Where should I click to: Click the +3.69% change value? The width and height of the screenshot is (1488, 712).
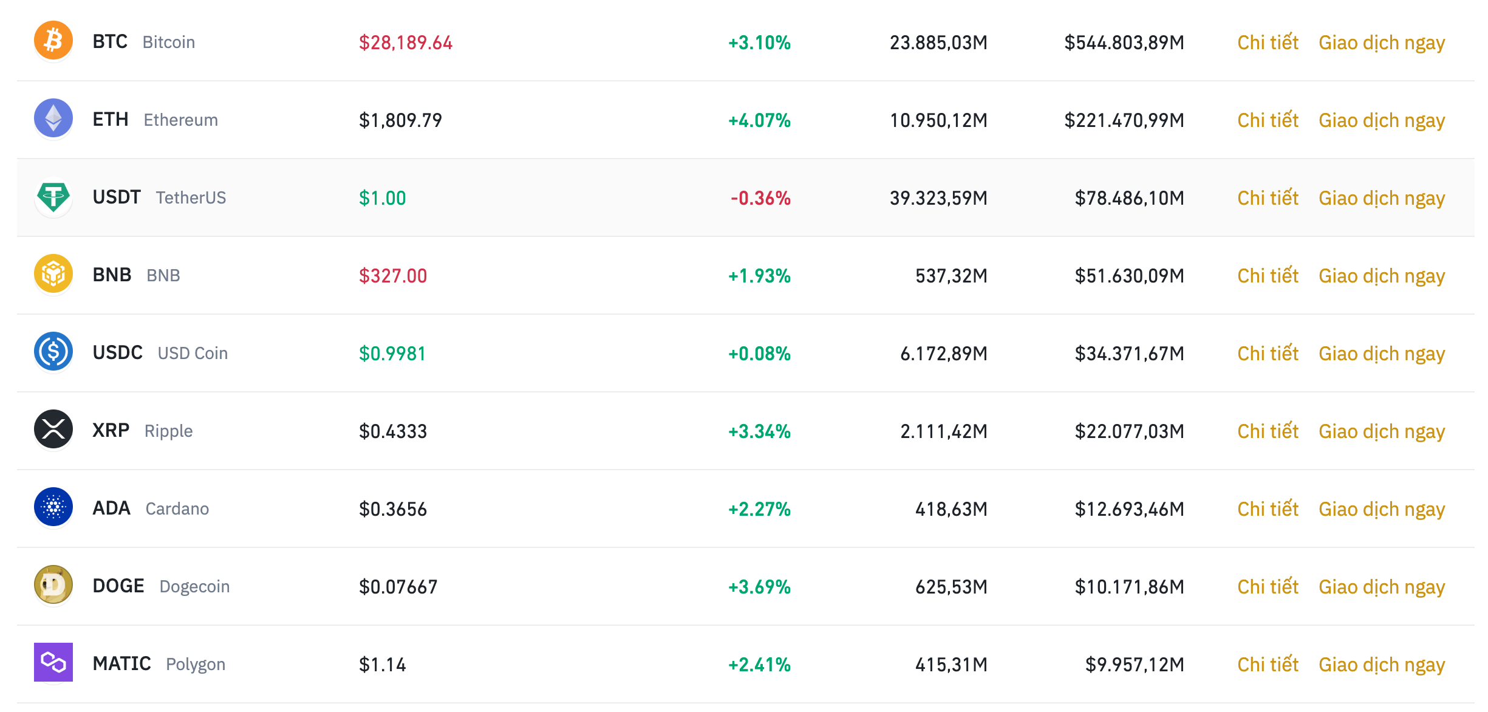pos(759,587)
